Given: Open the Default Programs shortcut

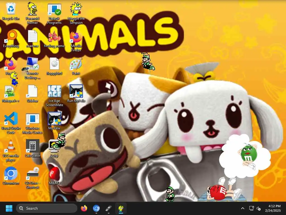Looking at the screenshot, I should [54, 14].
